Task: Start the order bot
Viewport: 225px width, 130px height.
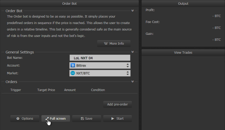Action: [x=117, y=119]
